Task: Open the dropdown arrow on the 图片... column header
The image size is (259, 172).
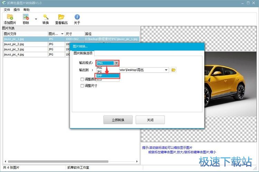Action: 62,34
